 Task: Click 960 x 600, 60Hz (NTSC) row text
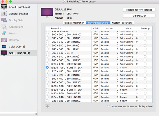click(67, 82)
